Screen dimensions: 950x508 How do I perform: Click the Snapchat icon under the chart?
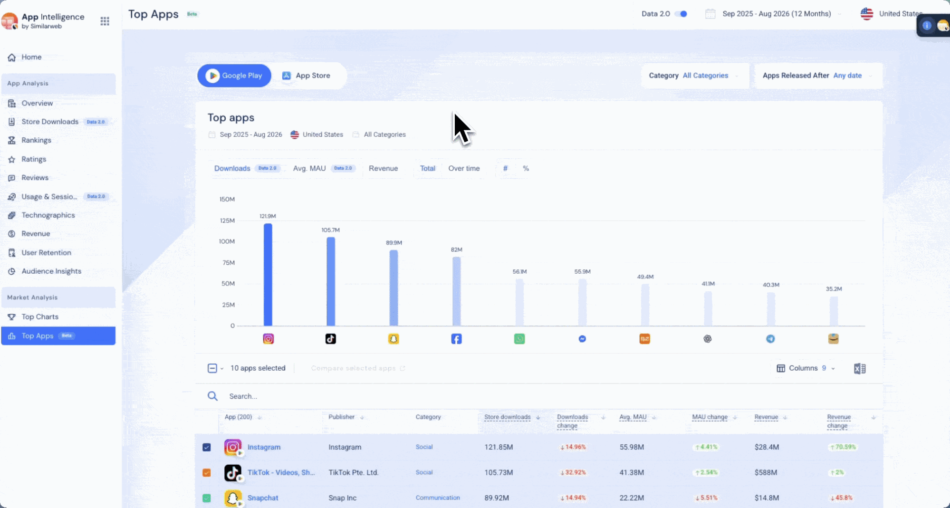393,339
